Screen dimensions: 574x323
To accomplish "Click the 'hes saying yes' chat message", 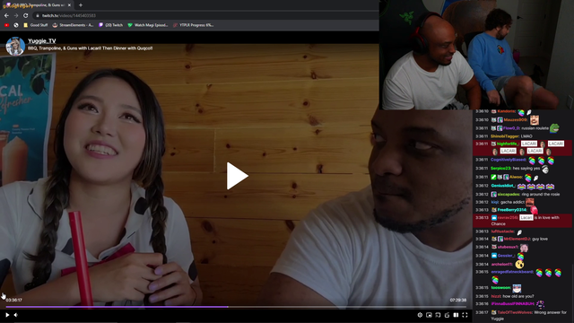I will tap(526, 169).
